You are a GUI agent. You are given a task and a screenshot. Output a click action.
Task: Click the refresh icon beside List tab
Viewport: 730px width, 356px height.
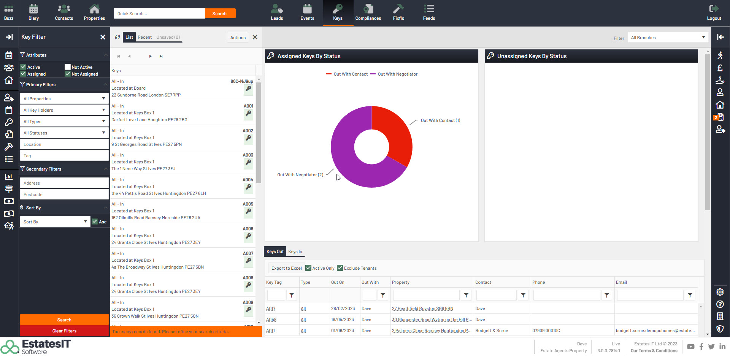tap(117, 37)
